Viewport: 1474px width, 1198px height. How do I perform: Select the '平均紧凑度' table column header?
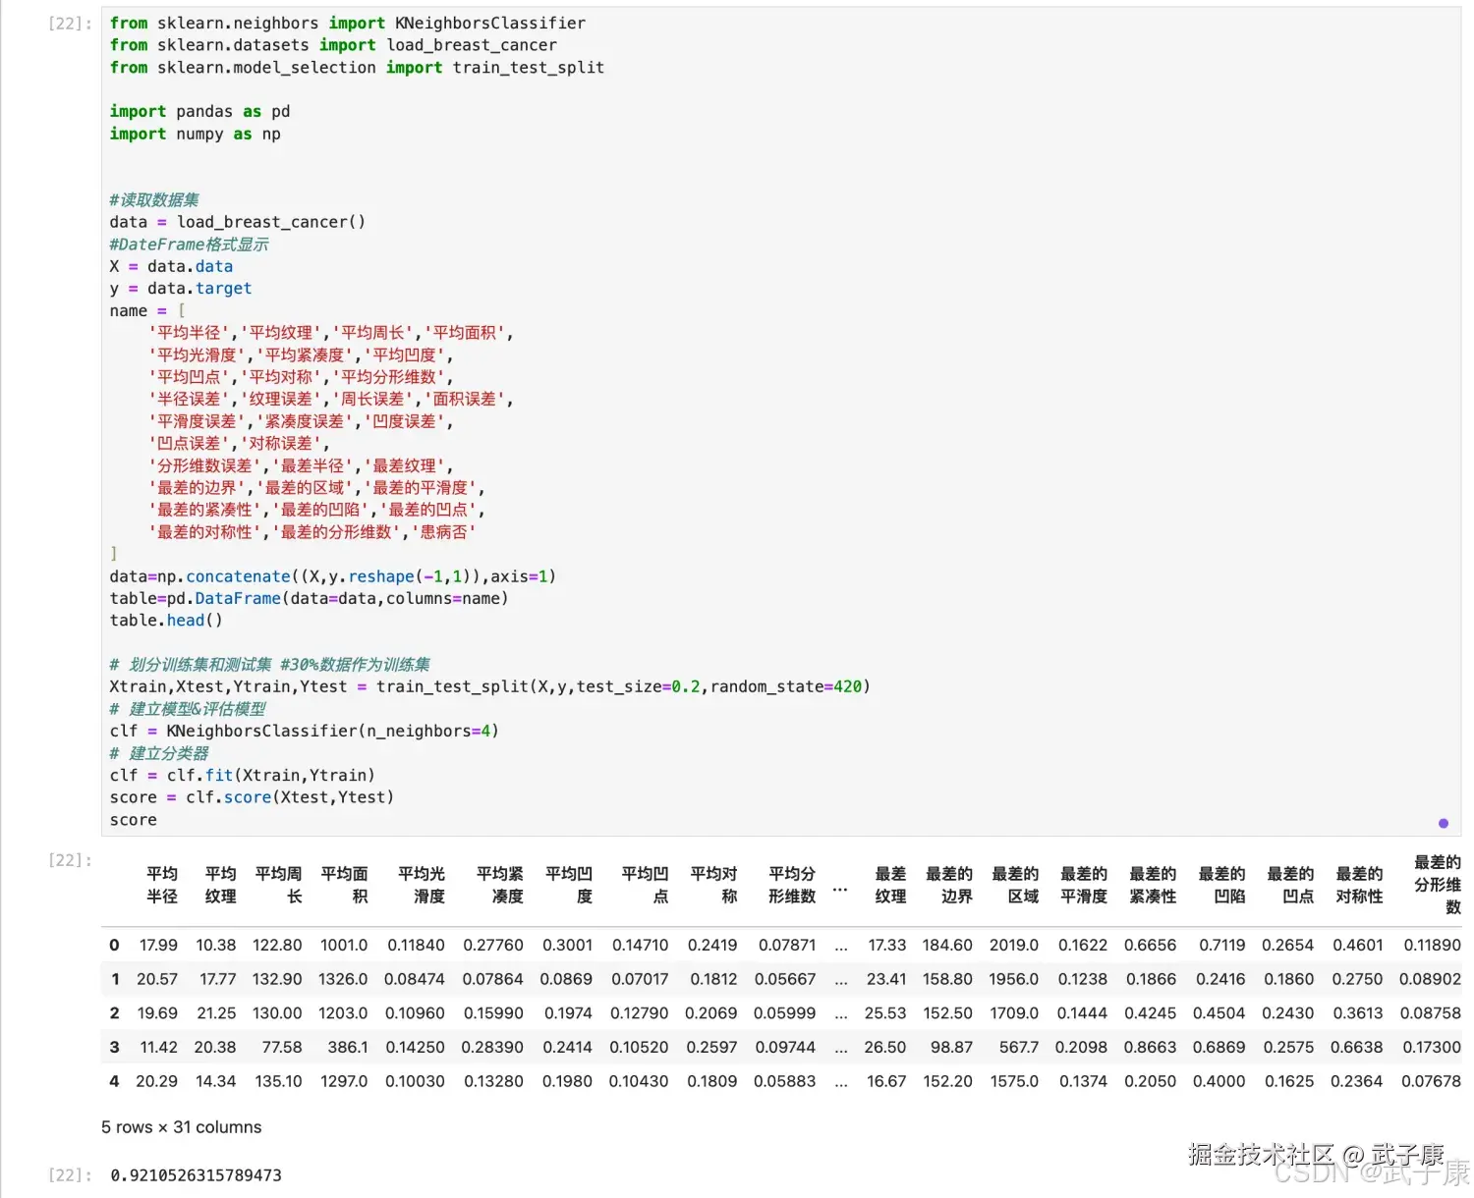(x=500, y=885)
